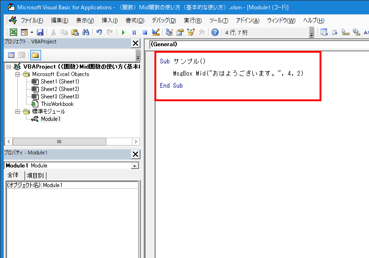Image resolution: width=369 pixels, height=258 pixels.
Task: Click the Quick Info edit toolbar icon
Action: pyautogui.click(x=346, y=32)
